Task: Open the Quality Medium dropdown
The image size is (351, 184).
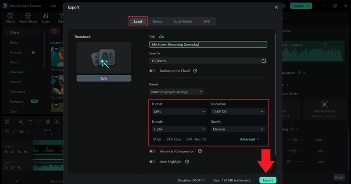Action: 238,129
